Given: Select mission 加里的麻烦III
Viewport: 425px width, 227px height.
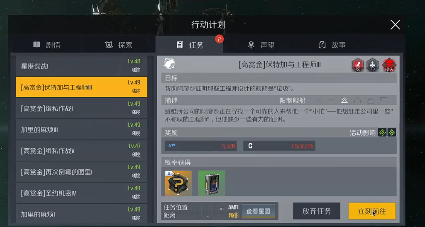Looking at the screenshot, I should [x=81, y=130].
